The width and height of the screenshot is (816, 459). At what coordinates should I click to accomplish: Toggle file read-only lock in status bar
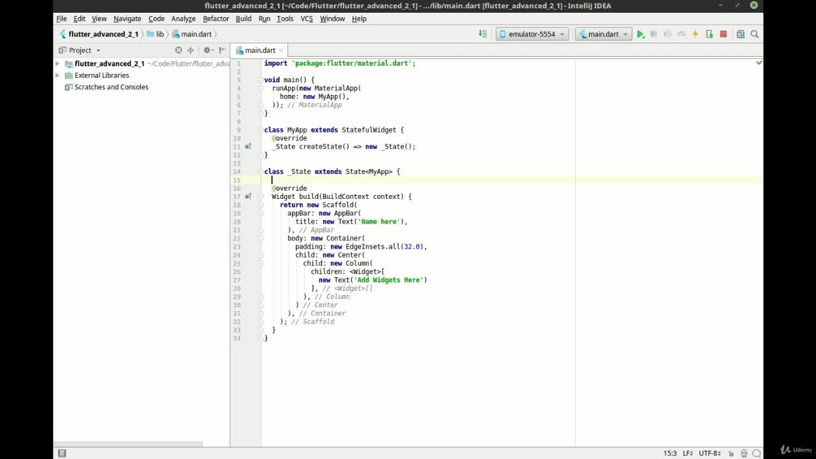[x=731, y=453]
